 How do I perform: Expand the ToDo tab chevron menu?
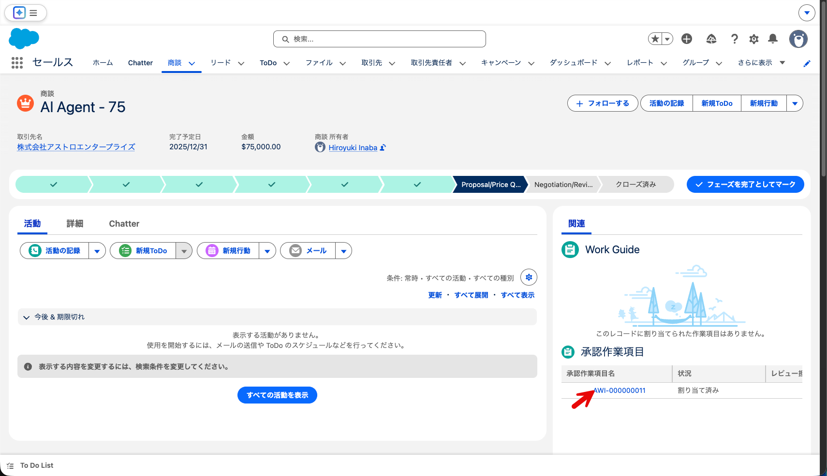coord(286,63)
